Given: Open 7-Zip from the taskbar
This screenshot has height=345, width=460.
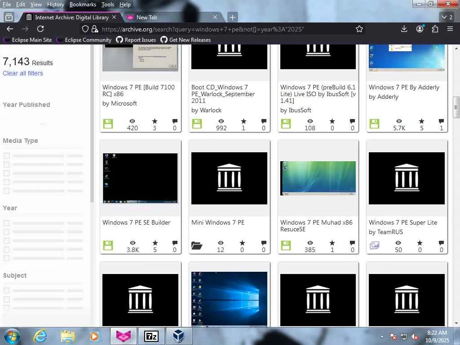Looking at the screenshot, I should coord(151,336).
